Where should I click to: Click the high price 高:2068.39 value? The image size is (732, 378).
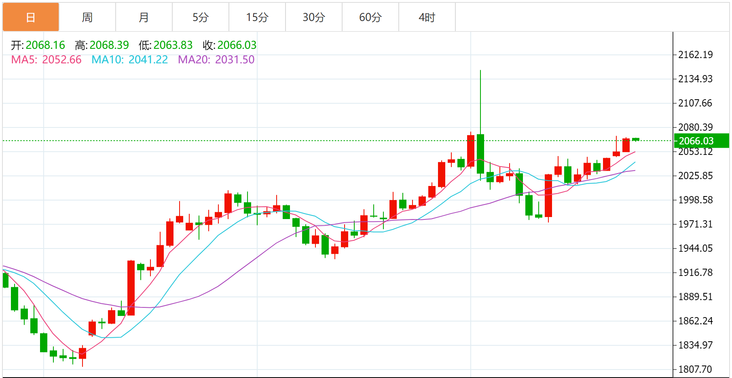(102, 45)
